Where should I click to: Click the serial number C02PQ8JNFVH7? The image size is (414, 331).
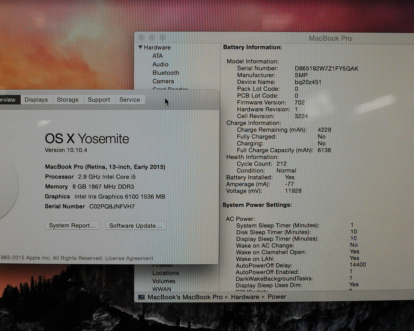(x=112, y=206)
